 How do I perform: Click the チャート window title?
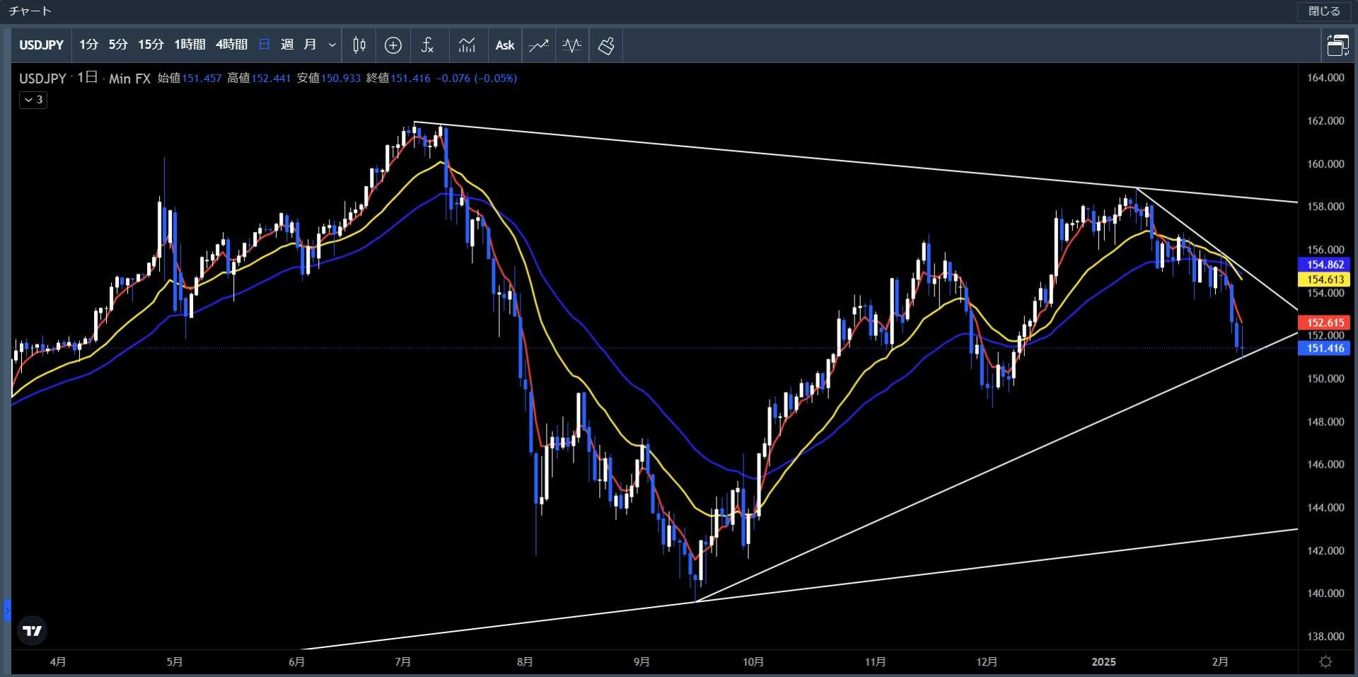coord(30,11)
